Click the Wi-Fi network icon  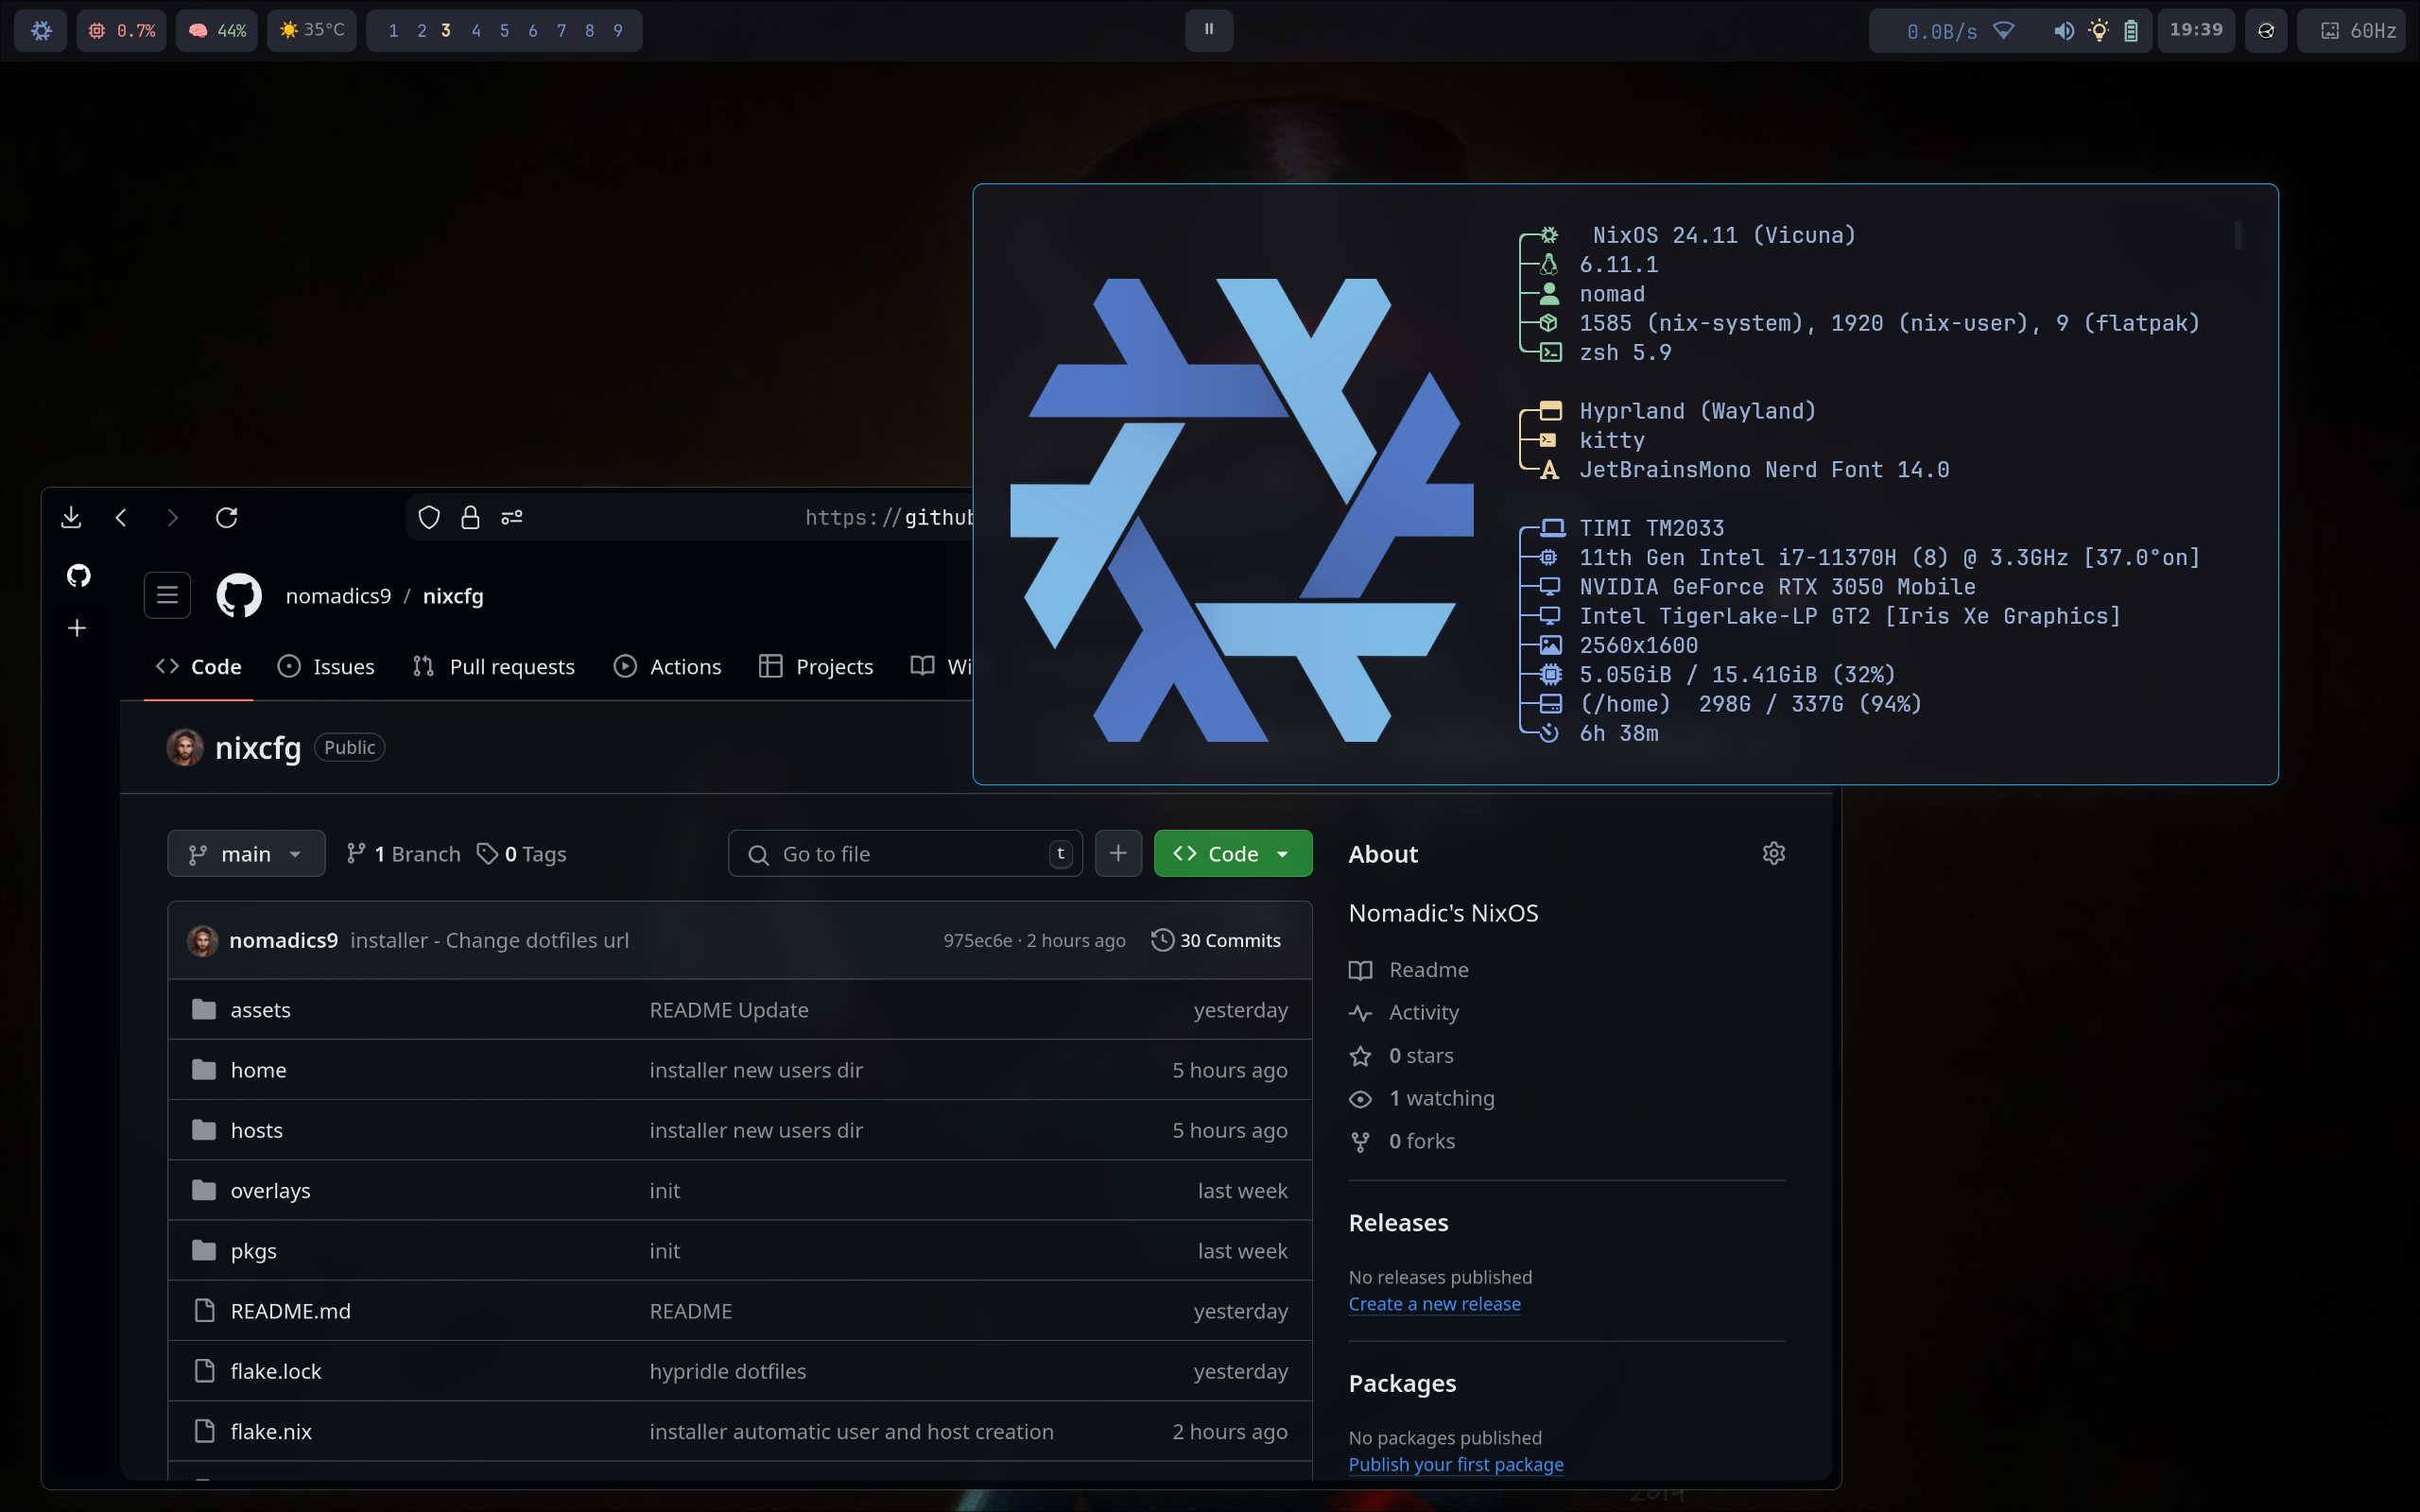(x=2003, y=31)
